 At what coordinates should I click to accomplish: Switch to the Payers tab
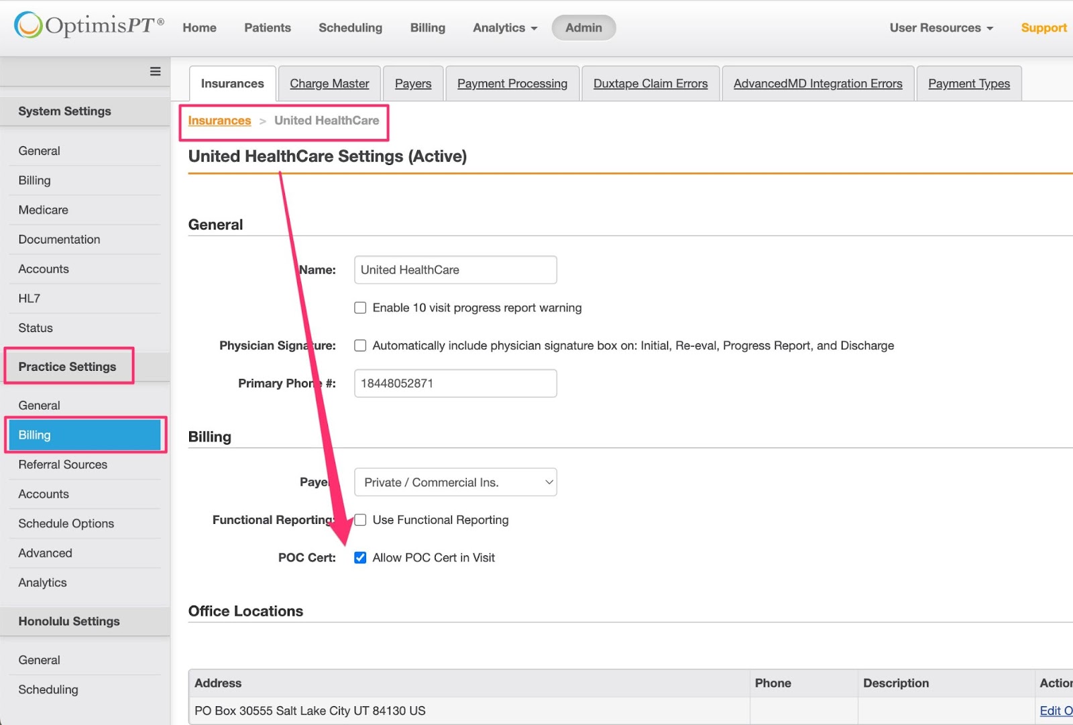tap(413, 83)
